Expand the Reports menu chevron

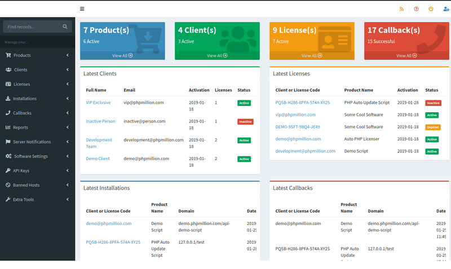click(x=68, y=127)
